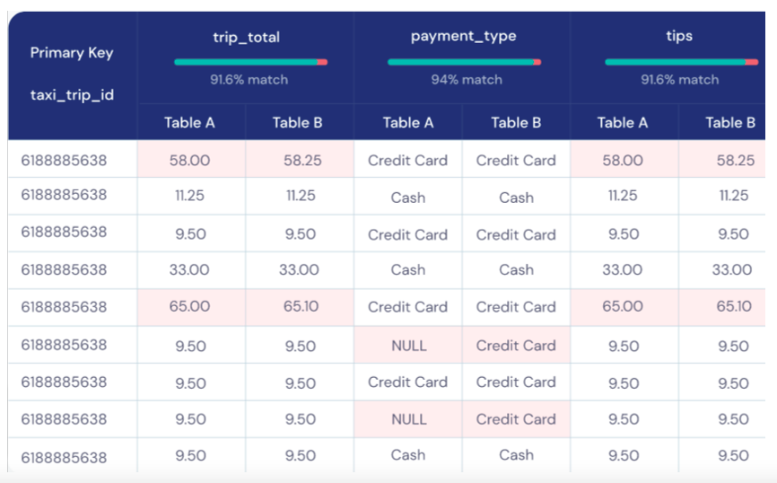Click the 58.25 cell under trip_total
The width and height of the screenshot is (777, 483).
(x=300, y=161)
